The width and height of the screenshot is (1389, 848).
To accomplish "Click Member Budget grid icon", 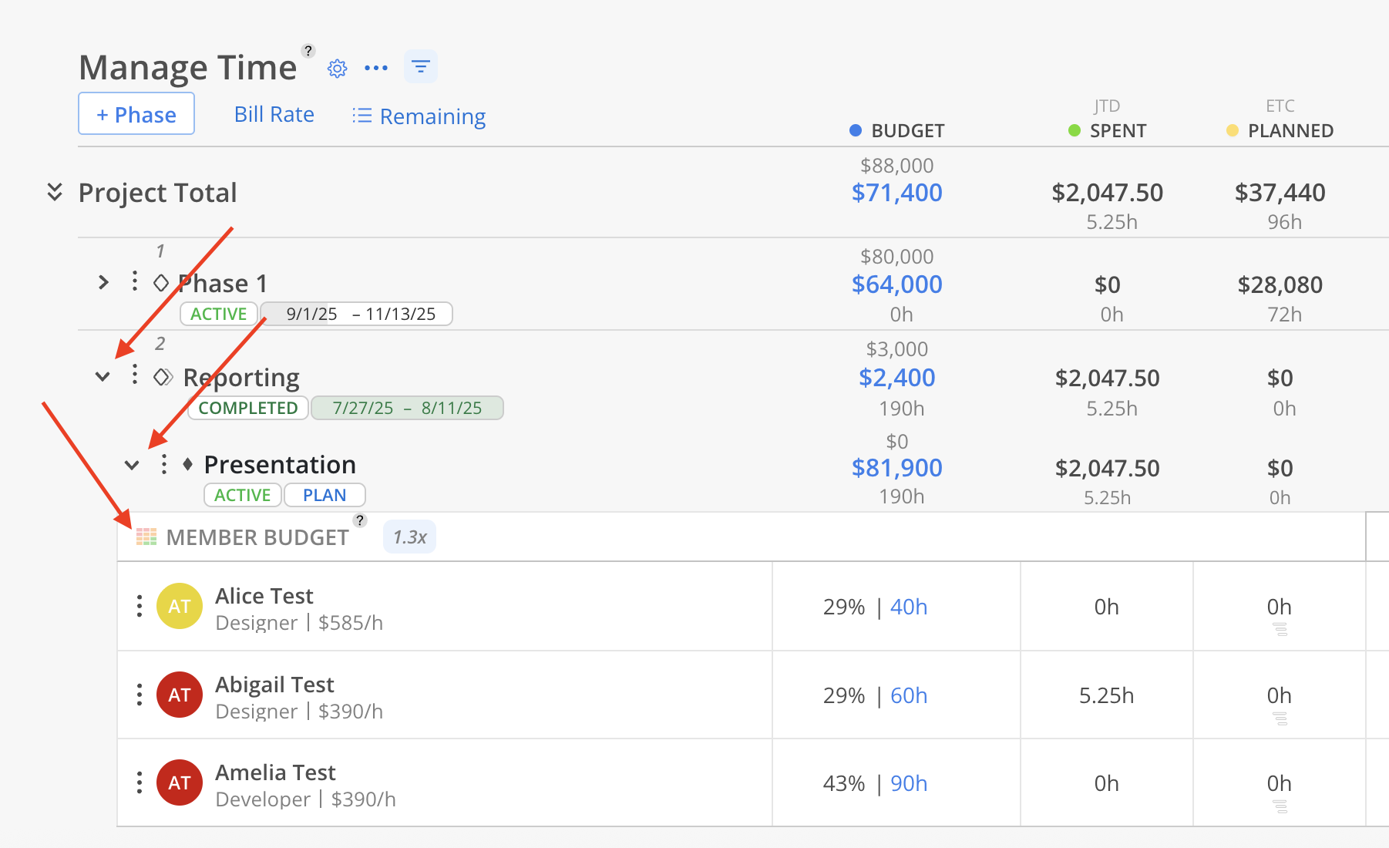I will click(146, 537).
